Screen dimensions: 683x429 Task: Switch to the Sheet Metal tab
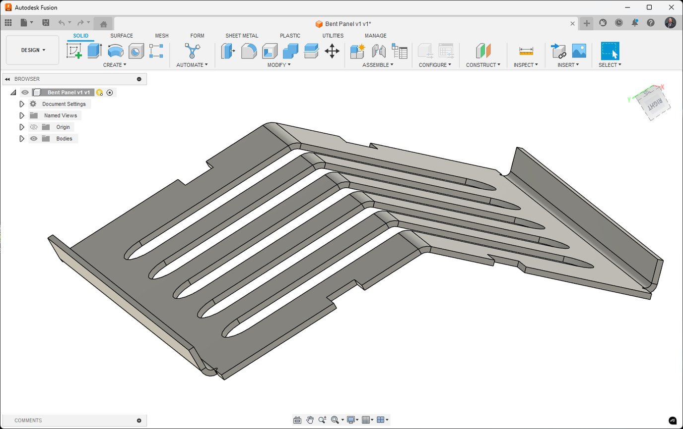242,35
